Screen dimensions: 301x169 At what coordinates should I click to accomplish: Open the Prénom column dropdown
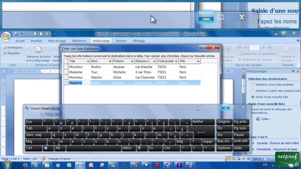132,61
